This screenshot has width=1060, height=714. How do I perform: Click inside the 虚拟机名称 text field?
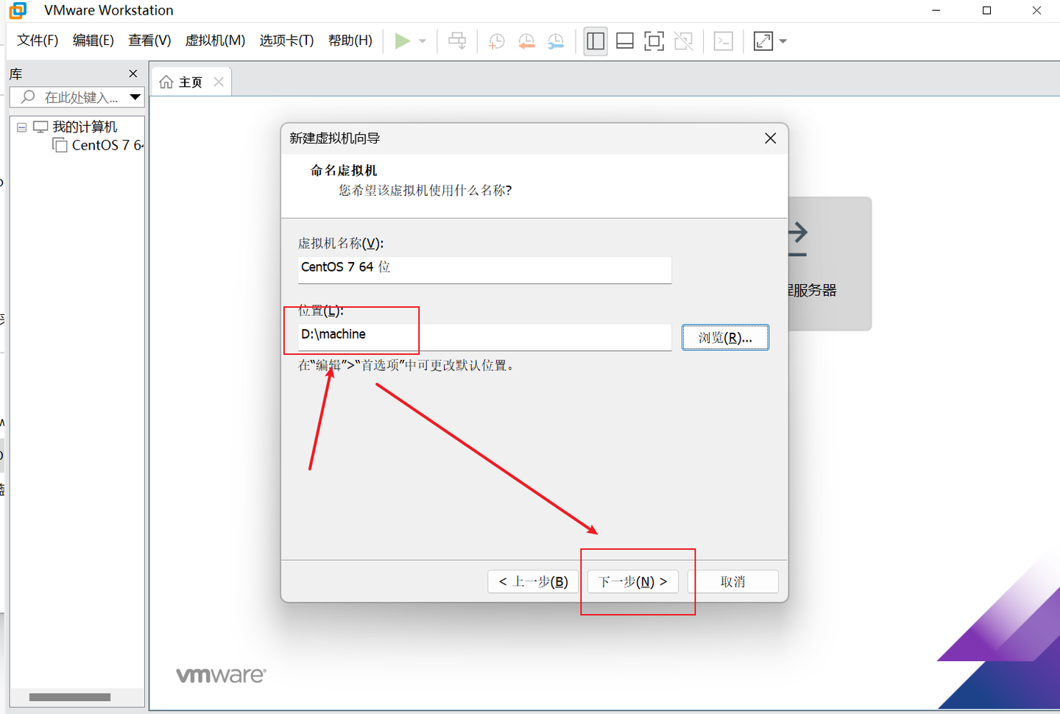(x=484, y=269)
